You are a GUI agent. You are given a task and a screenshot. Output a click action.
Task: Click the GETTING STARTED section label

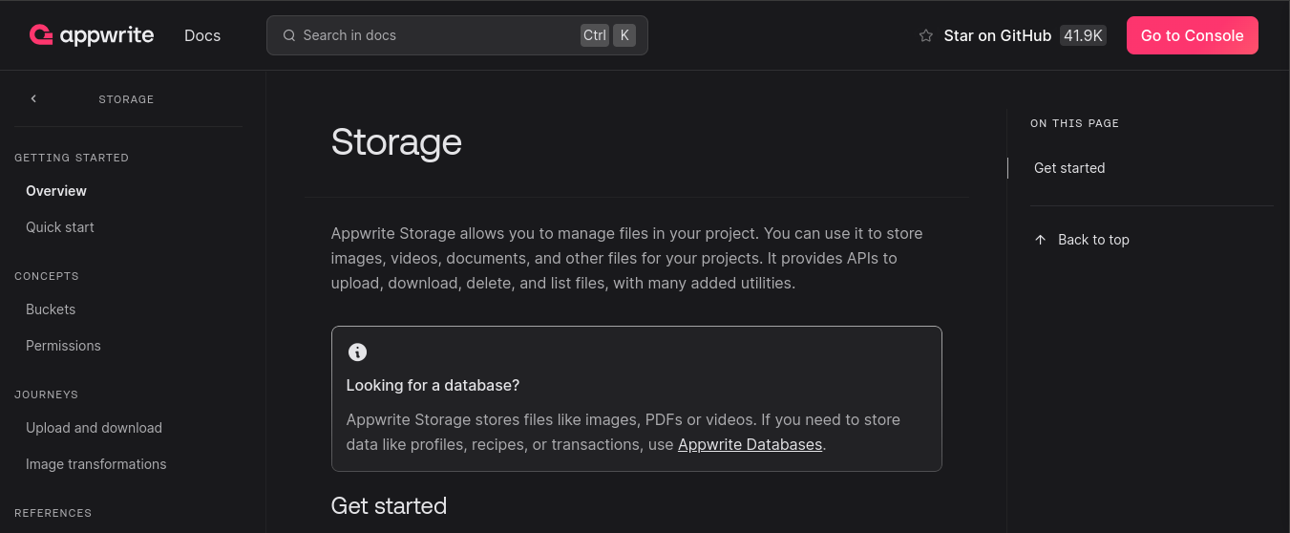coord(72,158)
